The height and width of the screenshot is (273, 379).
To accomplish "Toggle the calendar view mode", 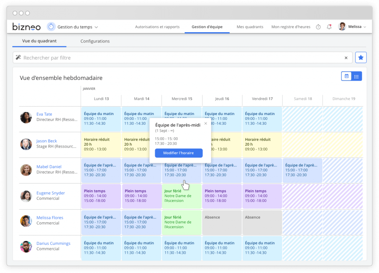I will (346, 75).
